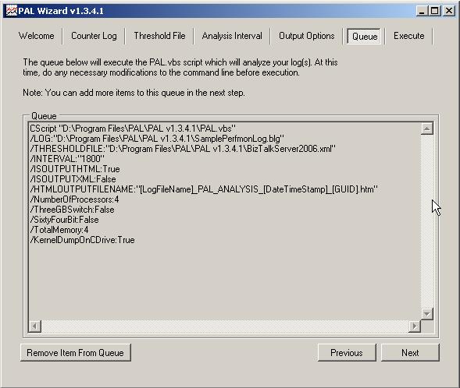Click the queue scroll right arrow
460x388 pixels.
point(415,326)
